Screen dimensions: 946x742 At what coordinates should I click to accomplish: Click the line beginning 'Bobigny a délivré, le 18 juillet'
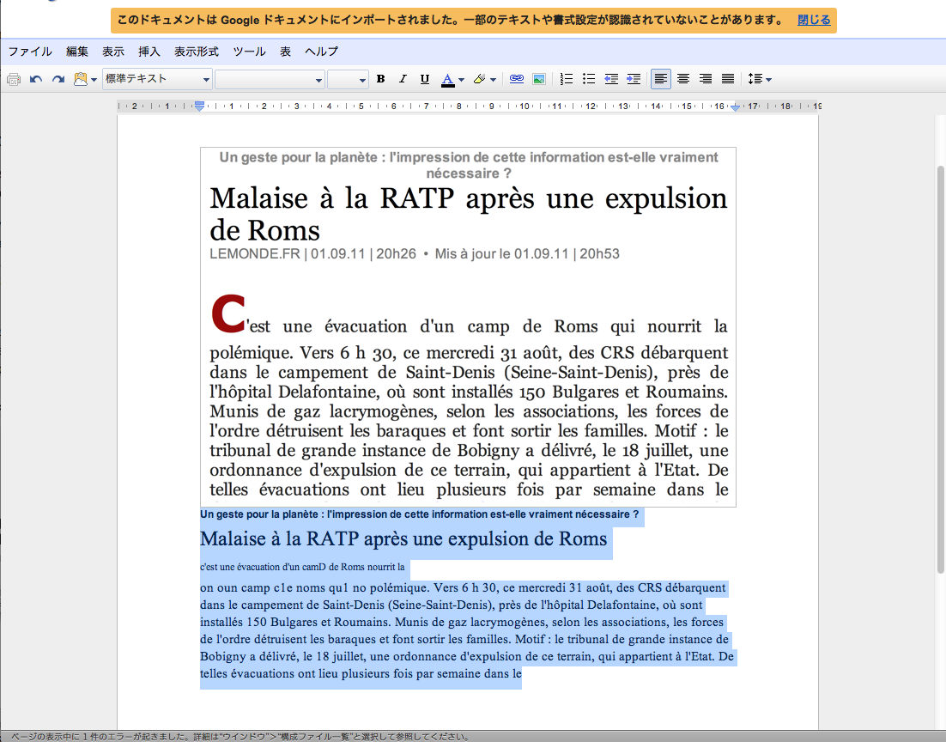point(467,656)
